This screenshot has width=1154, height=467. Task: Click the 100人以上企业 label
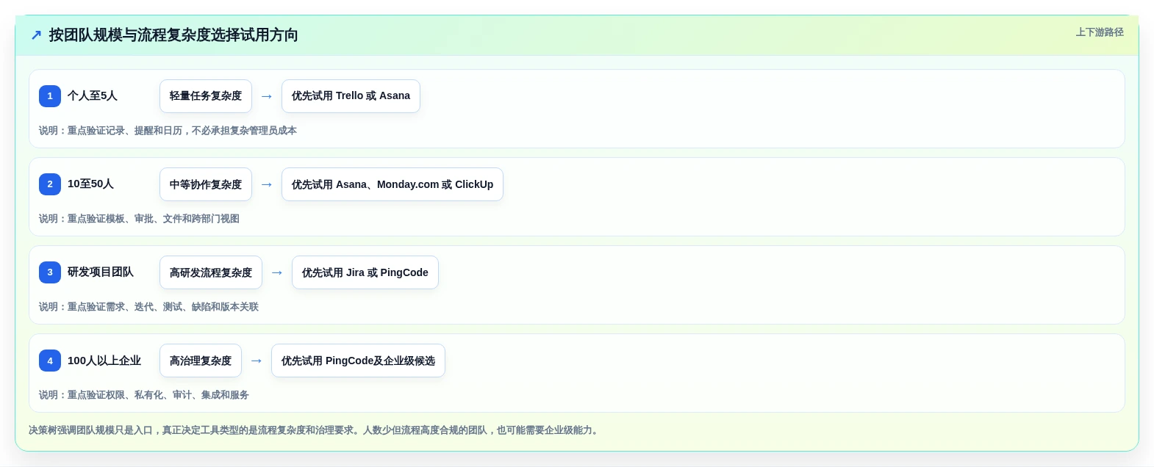(x=104, y=361)
